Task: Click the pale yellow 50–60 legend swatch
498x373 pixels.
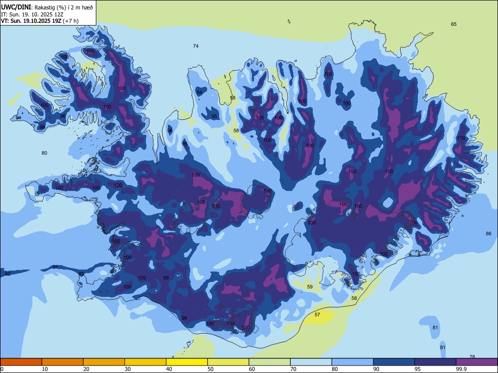Action: pos(228,362)
